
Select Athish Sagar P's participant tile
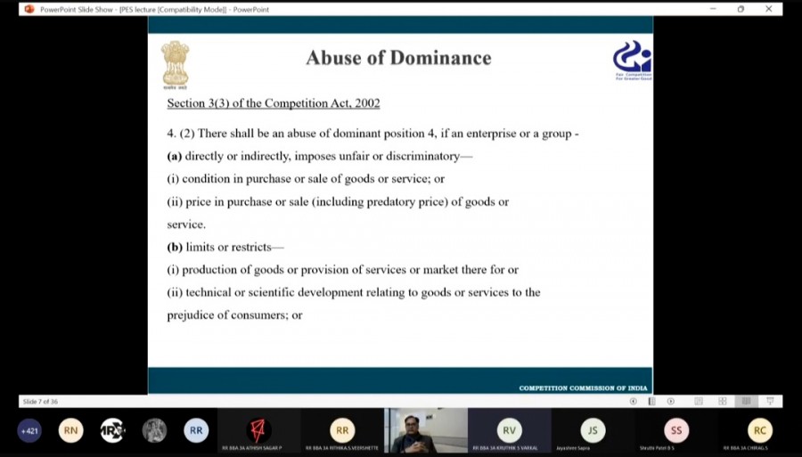coord(259,430)
